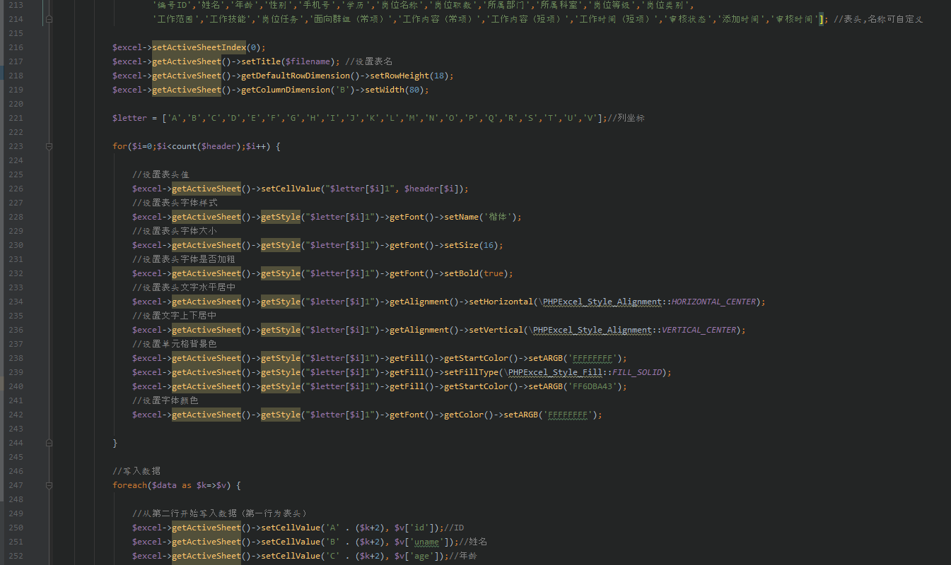The width and height of the screenshot is (951, 565).
Task: Click the $letter array declaration on line 221
Action: (x=131, y=118)
